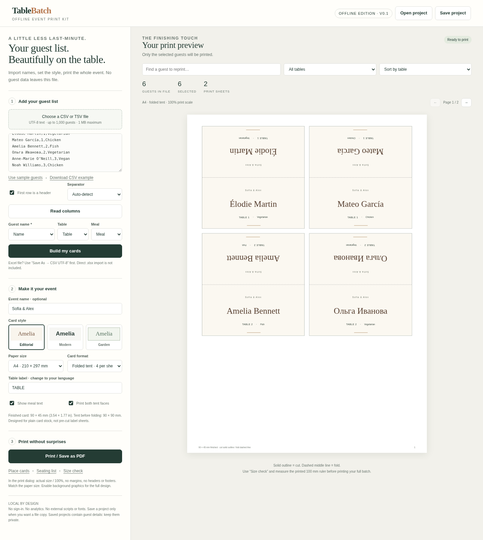Go to the next preview page arrow

click(x=466, y=103)
